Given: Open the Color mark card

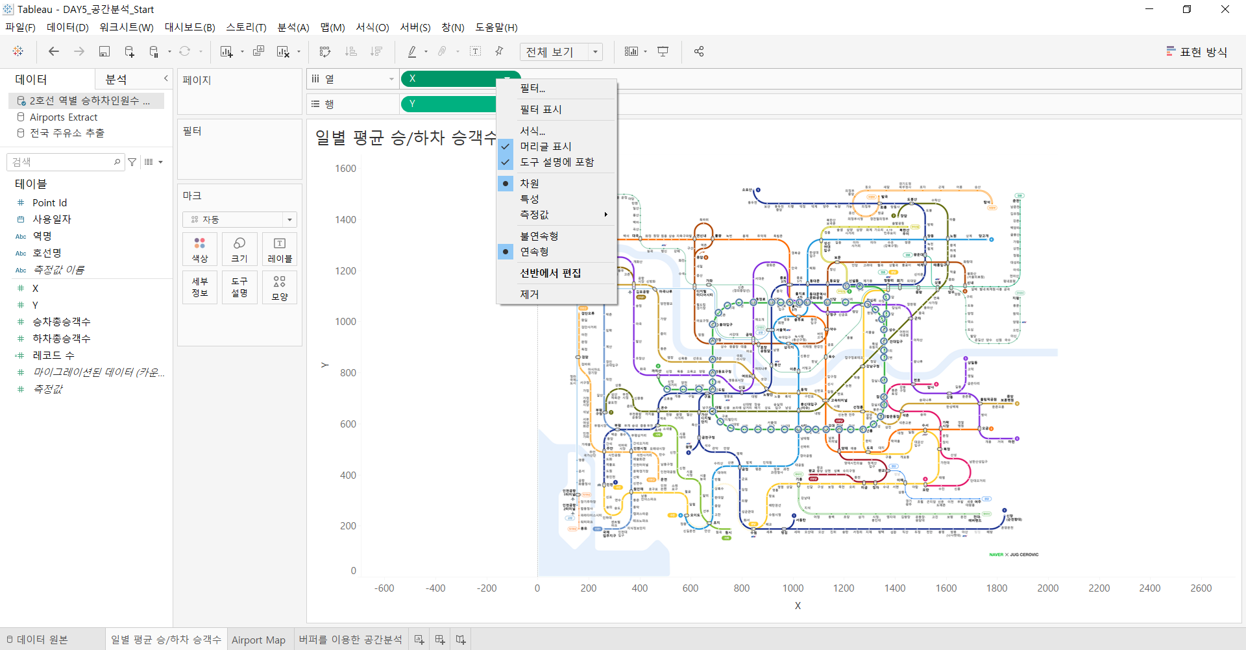Looking at the screenshot, I should point(200,249).
